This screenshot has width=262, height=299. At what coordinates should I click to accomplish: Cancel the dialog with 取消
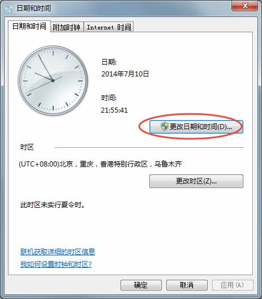(187, 285)
